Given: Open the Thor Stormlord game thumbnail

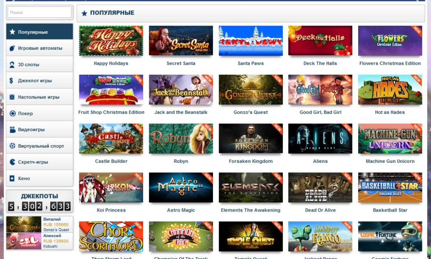Looking at the screenshot, I should [111, 237].
